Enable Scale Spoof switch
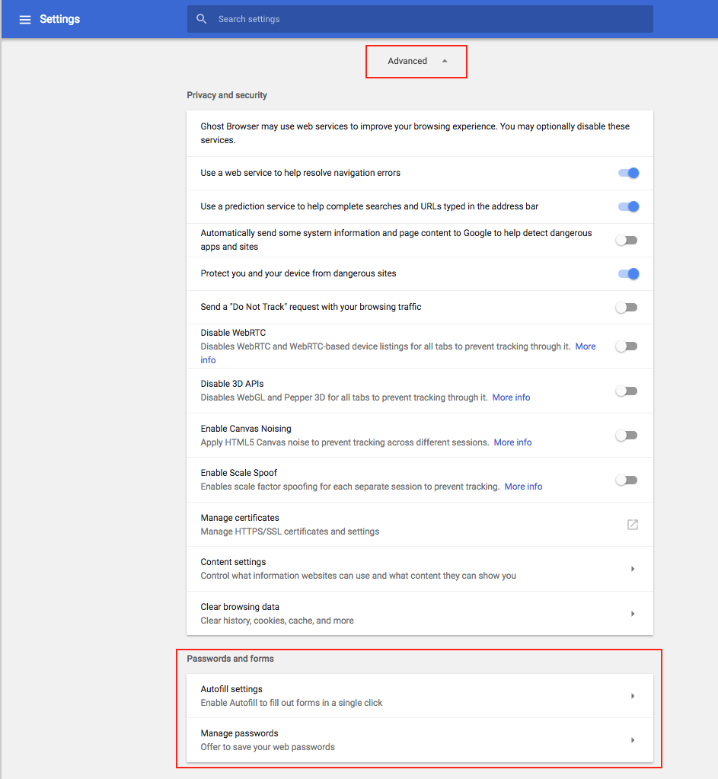The height and width of the screenshot is (779, 718). click(627, 480)
